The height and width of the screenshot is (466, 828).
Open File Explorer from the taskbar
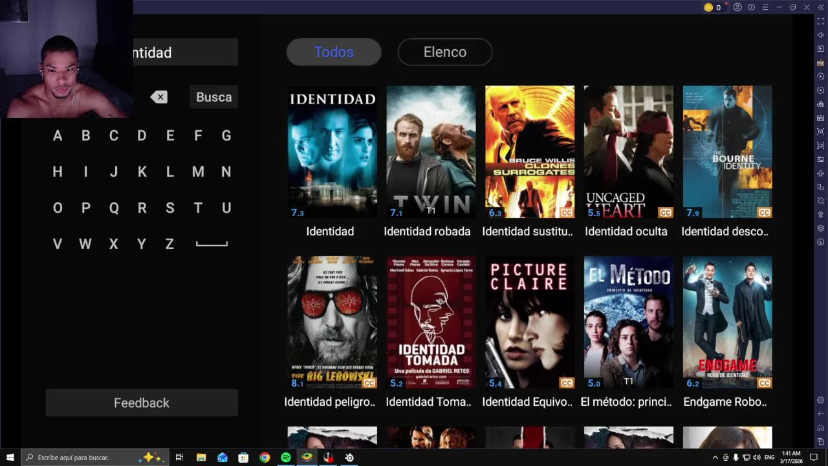pos(201,458)
